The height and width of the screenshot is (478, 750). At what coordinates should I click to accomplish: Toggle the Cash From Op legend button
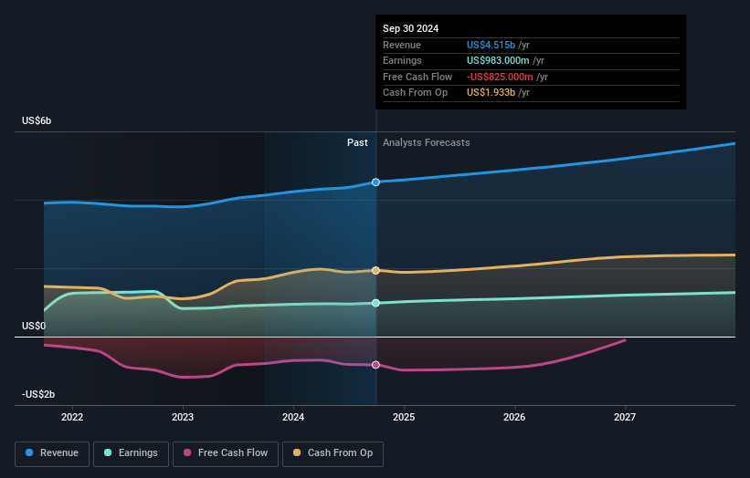coord(333,453)
